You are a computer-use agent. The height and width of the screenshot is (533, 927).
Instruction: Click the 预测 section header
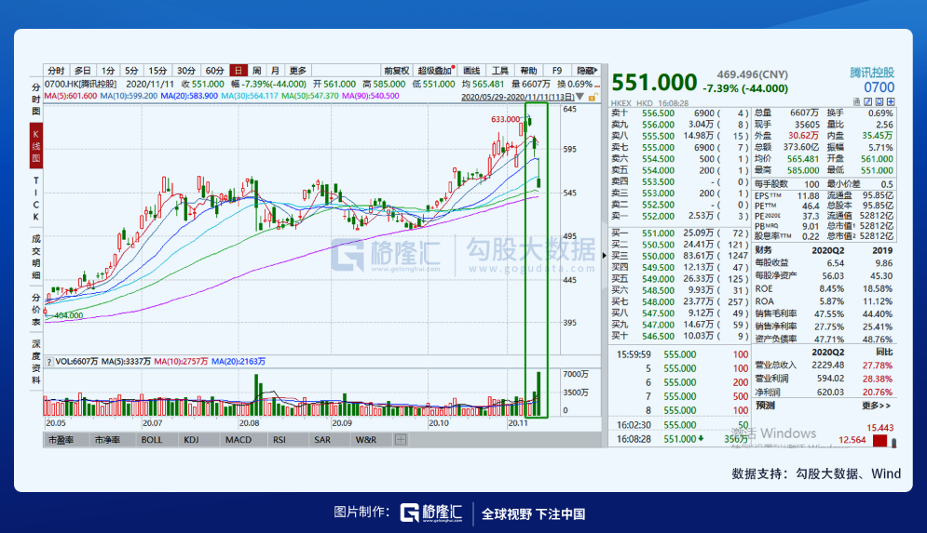tap(764, 406)
